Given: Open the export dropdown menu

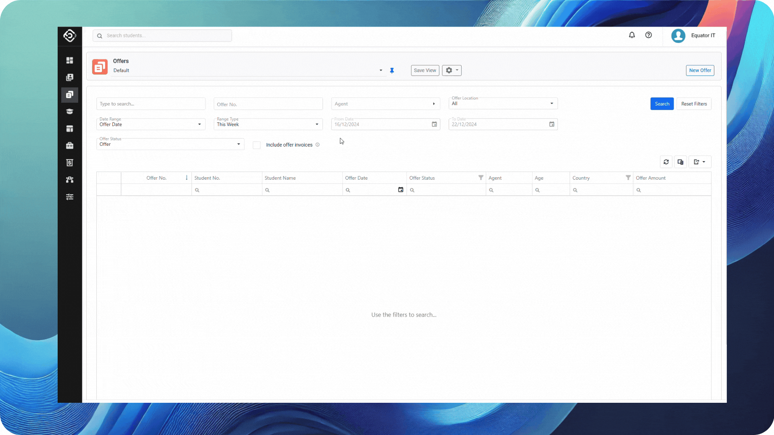Looking at the screenshot, I should tap(699, 162).
